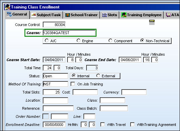Viewport: 180px width, 131px height.
Task: Click the Training Class Enrollment title bar icon
Action: click(7, 7)
